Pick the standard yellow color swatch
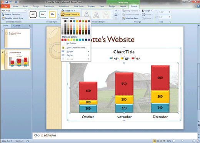Viewport: 200px width, 143px height. point(71,40)
